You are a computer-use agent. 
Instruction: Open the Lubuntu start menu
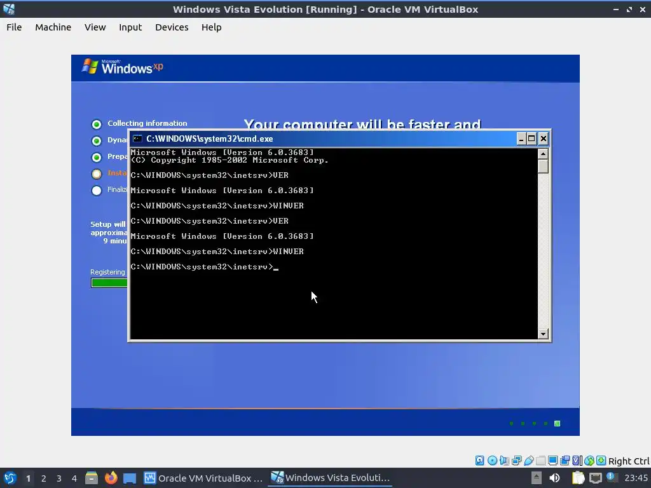pyautogui.click(x=10, y=478)
